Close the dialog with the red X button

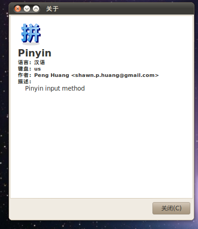coord(18,9)
